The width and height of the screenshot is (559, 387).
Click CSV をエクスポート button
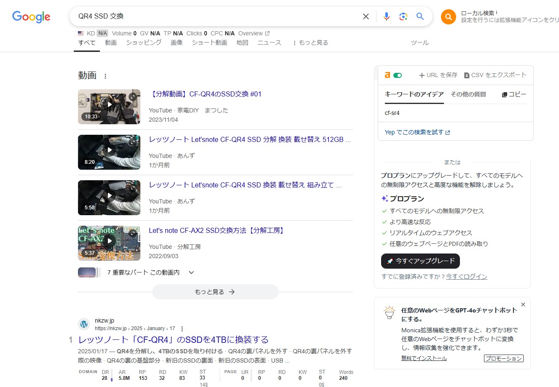495,75
